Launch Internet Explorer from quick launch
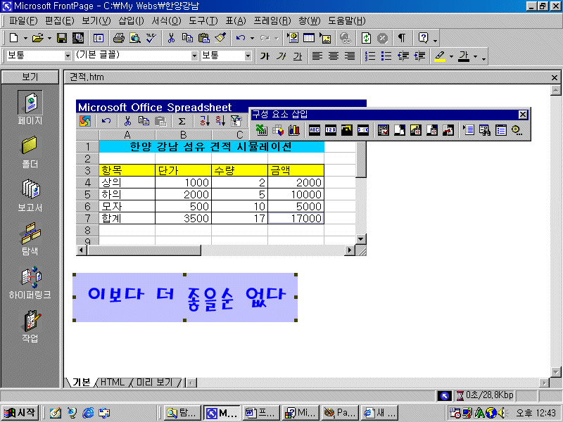Viewport: 563px width, 422px height. click(x=88, y=413)
